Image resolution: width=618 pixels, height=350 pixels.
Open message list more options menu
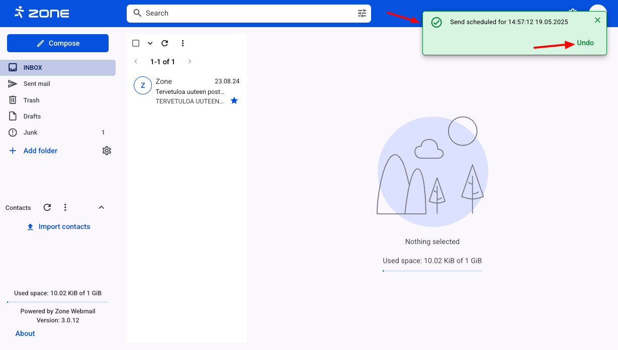click(x=183, y=43)
